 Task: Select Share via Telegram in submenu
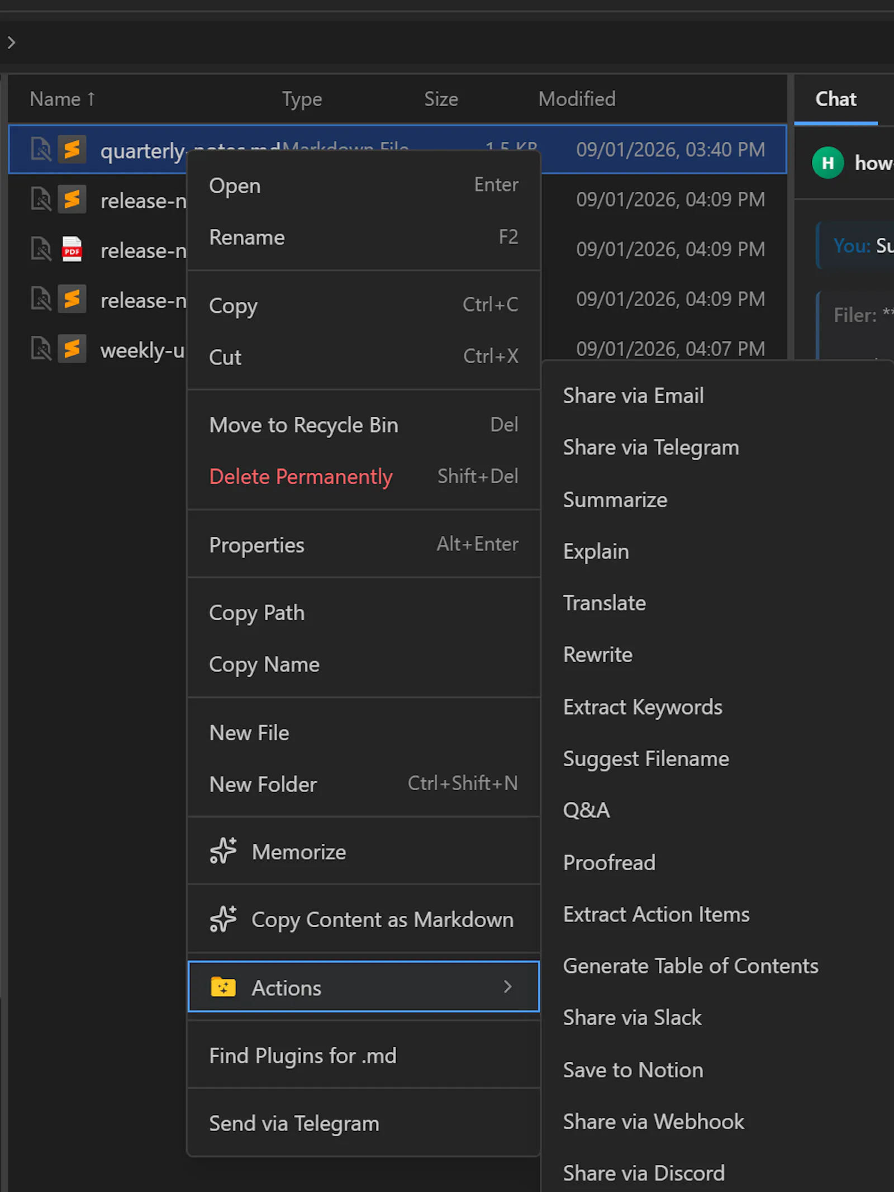tap(718, 448)
